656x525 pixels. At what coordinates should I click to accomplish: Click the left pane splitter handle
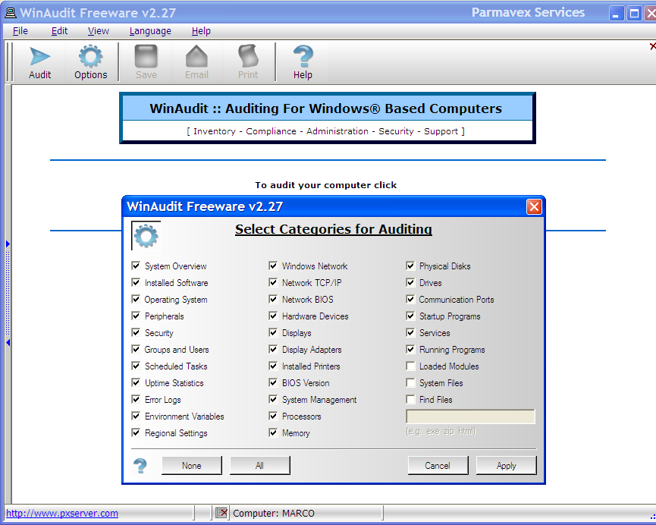pyautogui.click(x=8, y=293)
